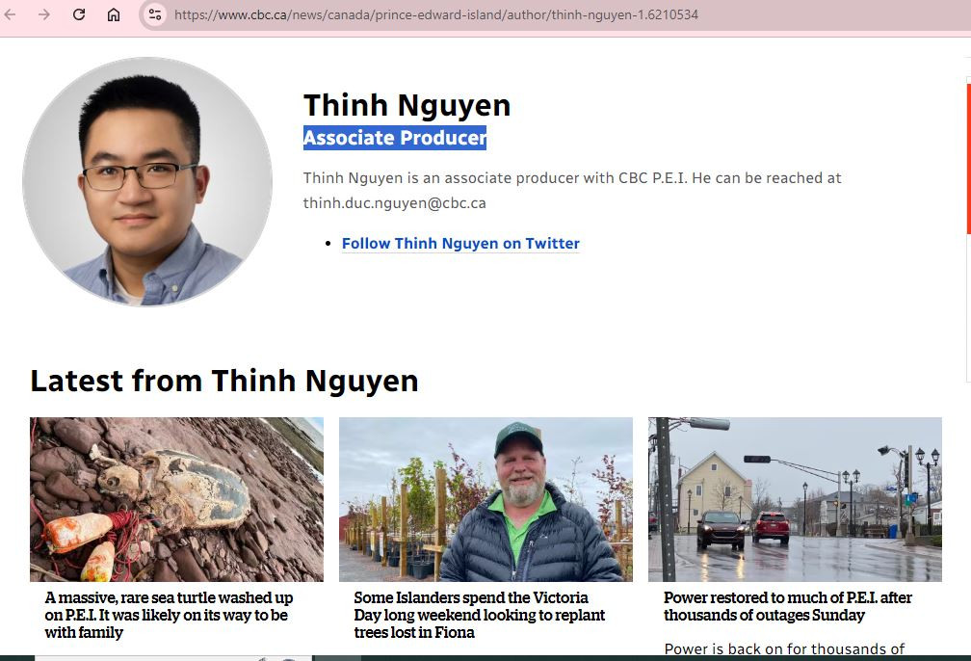Open the man by replanted trees photo
971x661 pixels.
[485, 499]
